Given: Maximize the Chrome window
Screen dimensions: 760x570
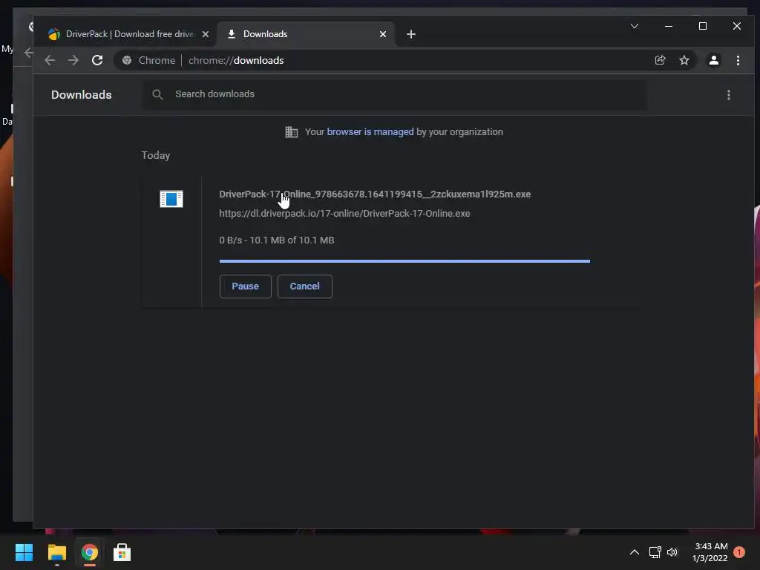Looking at the screenshot, I should (703, 26).
